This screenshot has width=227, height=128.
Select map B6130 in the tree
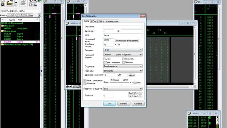[x=20, y=34]
